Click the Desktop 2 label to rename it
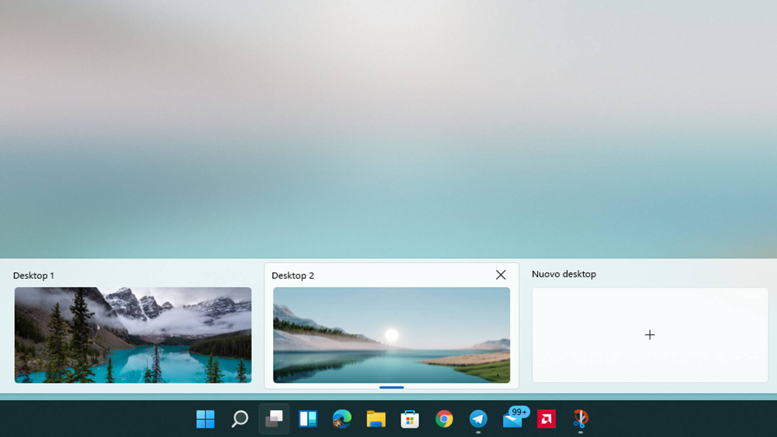 click(293, 276)
